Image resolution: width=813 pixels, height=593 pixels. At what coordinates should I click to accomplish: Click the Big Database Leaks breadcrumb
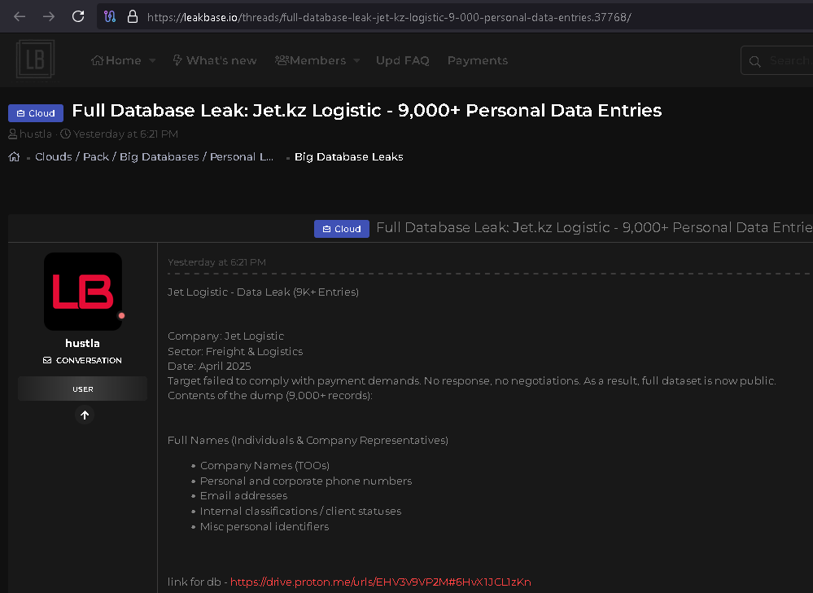[348, 156]
